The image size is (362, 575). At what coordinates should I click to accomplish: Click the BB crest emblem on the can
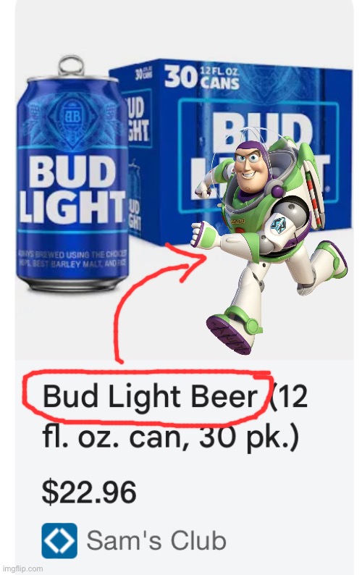point(70,114)
